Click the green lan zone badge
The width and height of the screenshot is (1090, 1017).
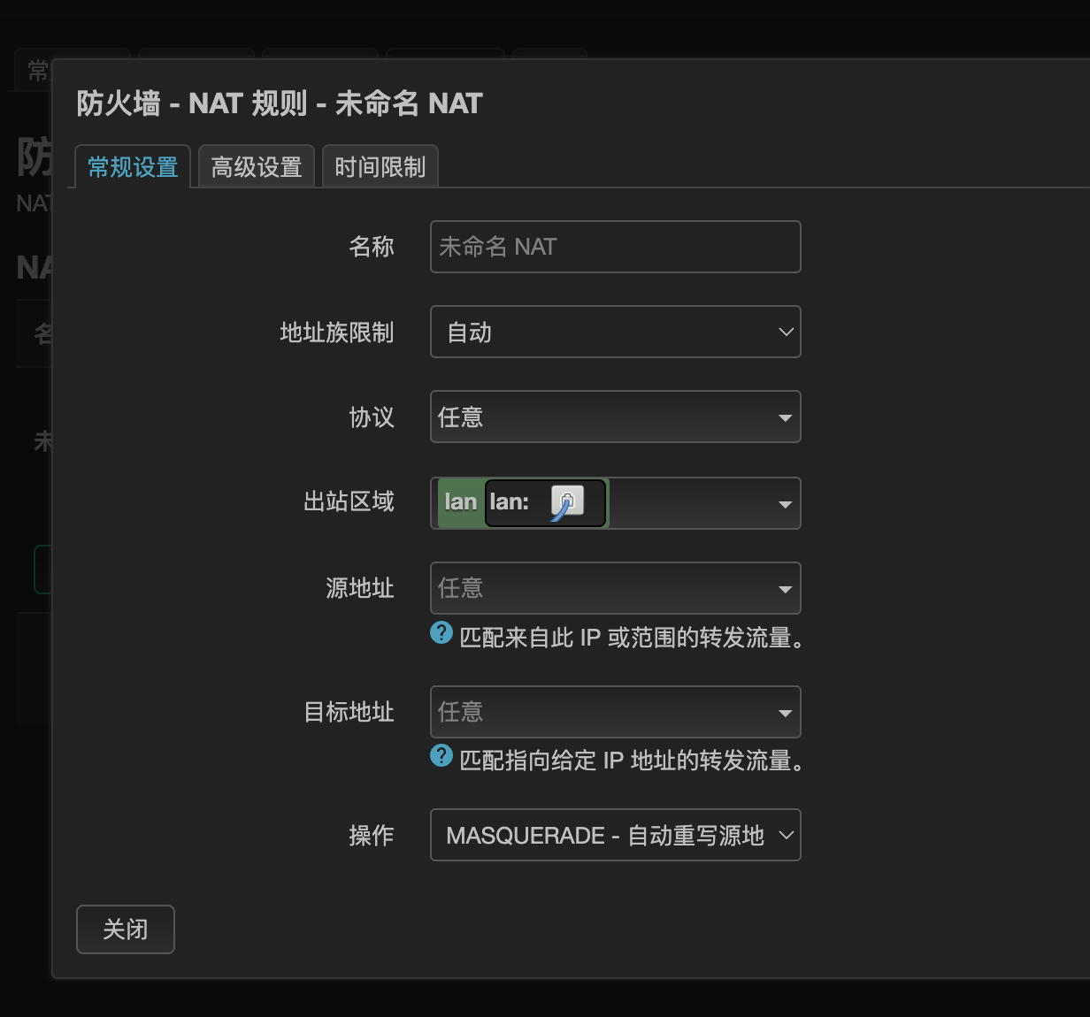click(460, 502)
